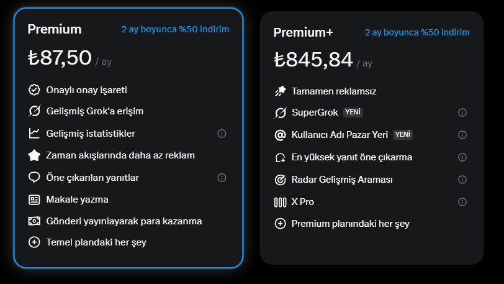This screenshot has width=504, height=284.
Task: Open info for En yüksek yanıt öne çıkarma
Action: (462, 157)
